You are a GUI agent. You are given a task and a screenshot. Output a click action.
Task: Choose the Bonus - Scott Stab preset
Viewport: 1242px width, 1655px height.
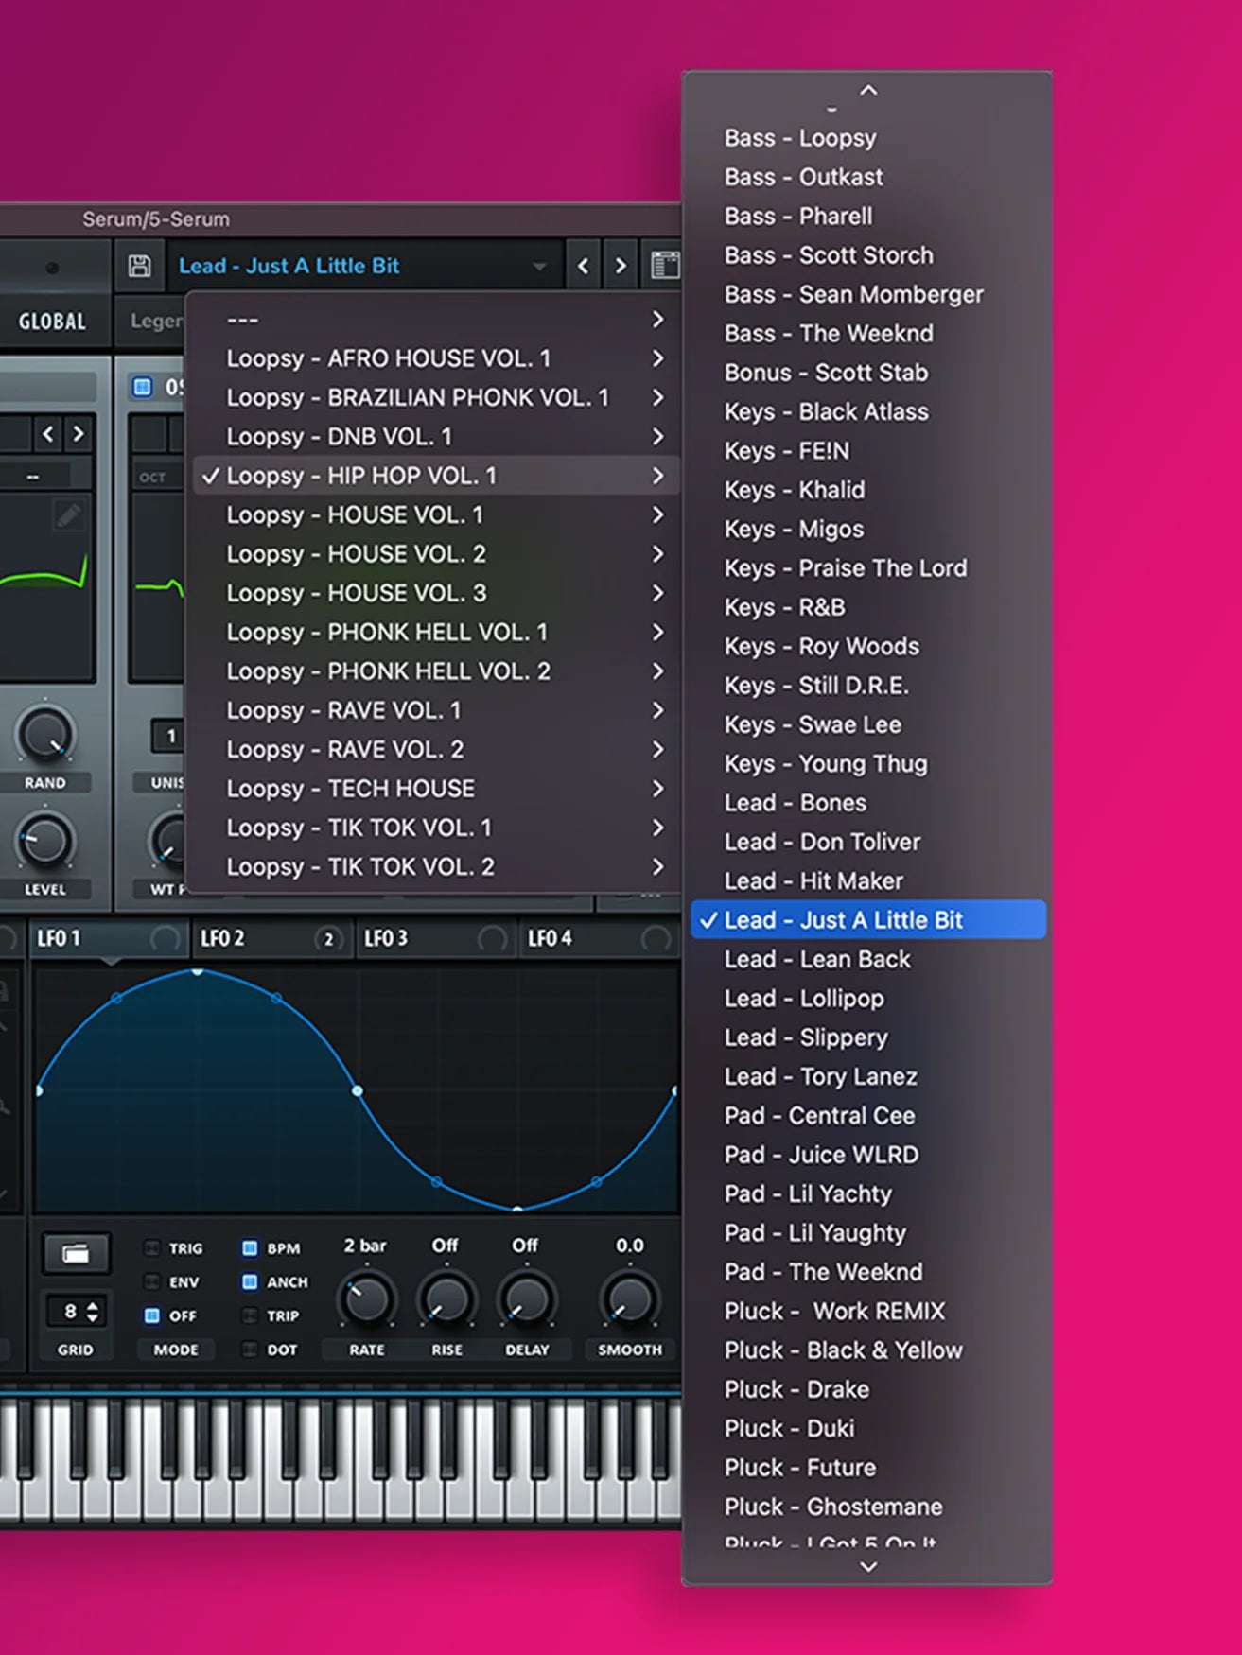[x=868, y=373]
